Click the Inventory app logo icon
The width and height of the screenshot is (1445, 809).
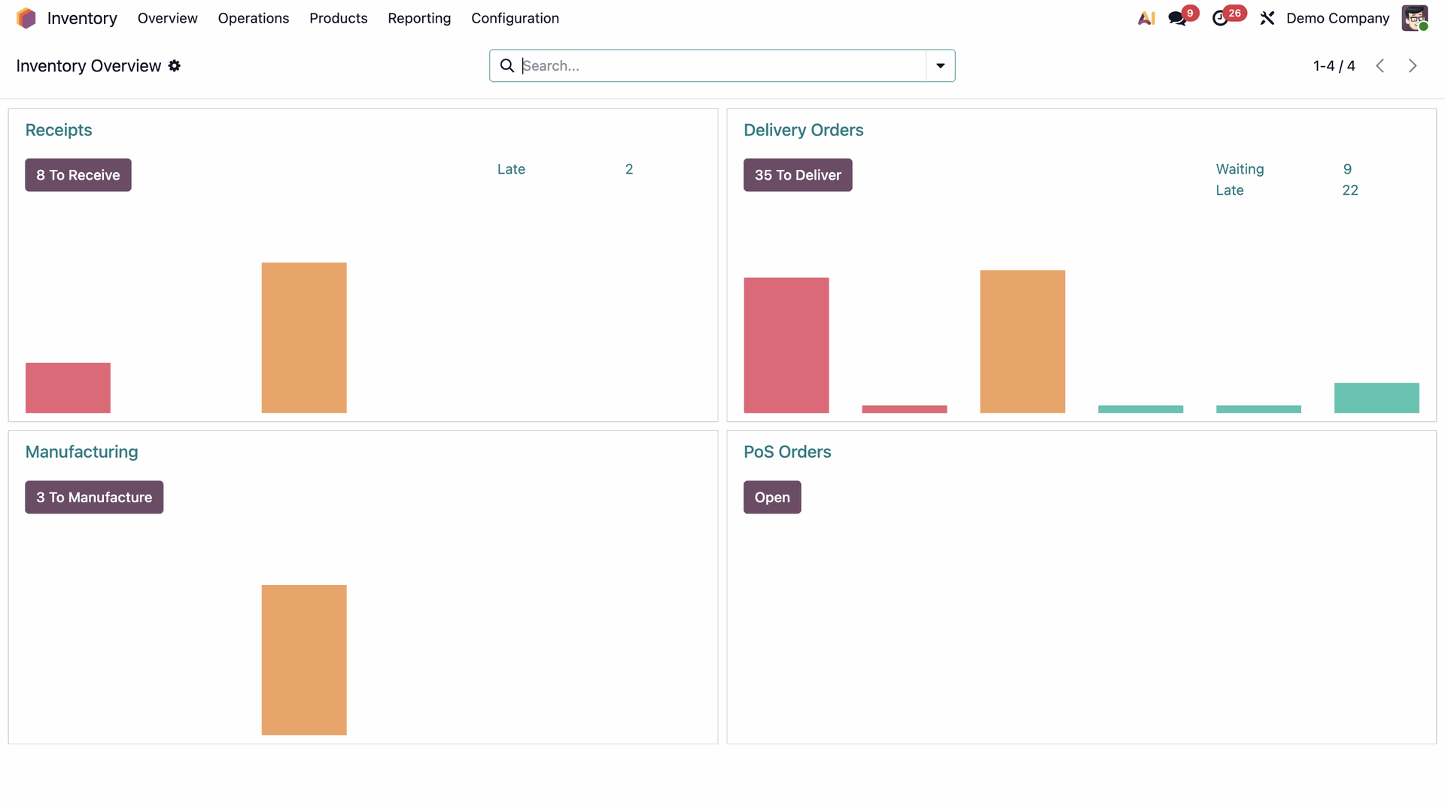(x=26, y=18)
